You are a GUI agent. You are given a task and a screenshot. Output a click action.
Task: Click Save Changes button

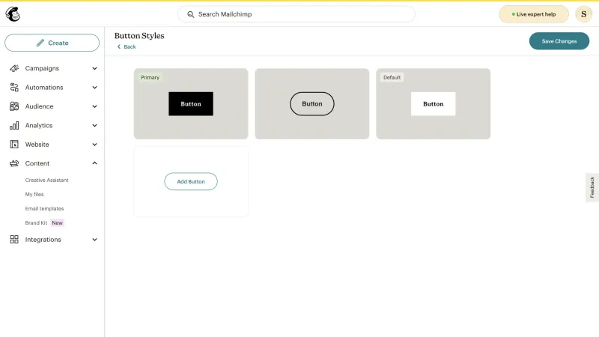[559, 41]
